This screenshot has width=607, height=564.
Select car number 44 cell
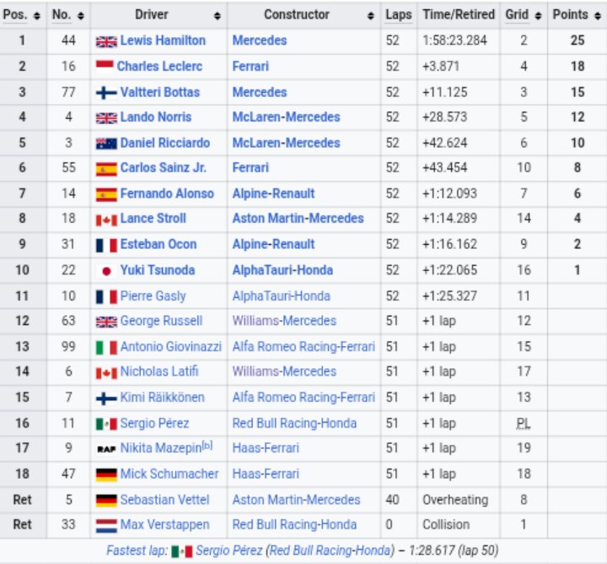[x=68, y=41]
